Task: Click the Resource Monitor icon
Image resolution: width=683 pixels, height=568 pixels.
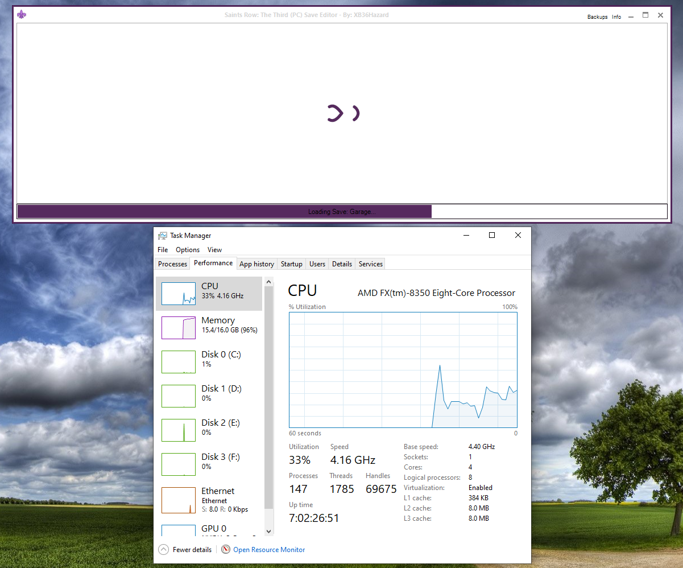Action: [x=226, y=550]
